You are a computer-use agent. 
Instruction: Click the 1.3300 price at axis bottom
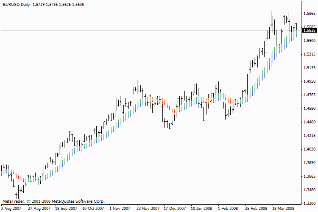pyautogui.click(x=309, y=203)
